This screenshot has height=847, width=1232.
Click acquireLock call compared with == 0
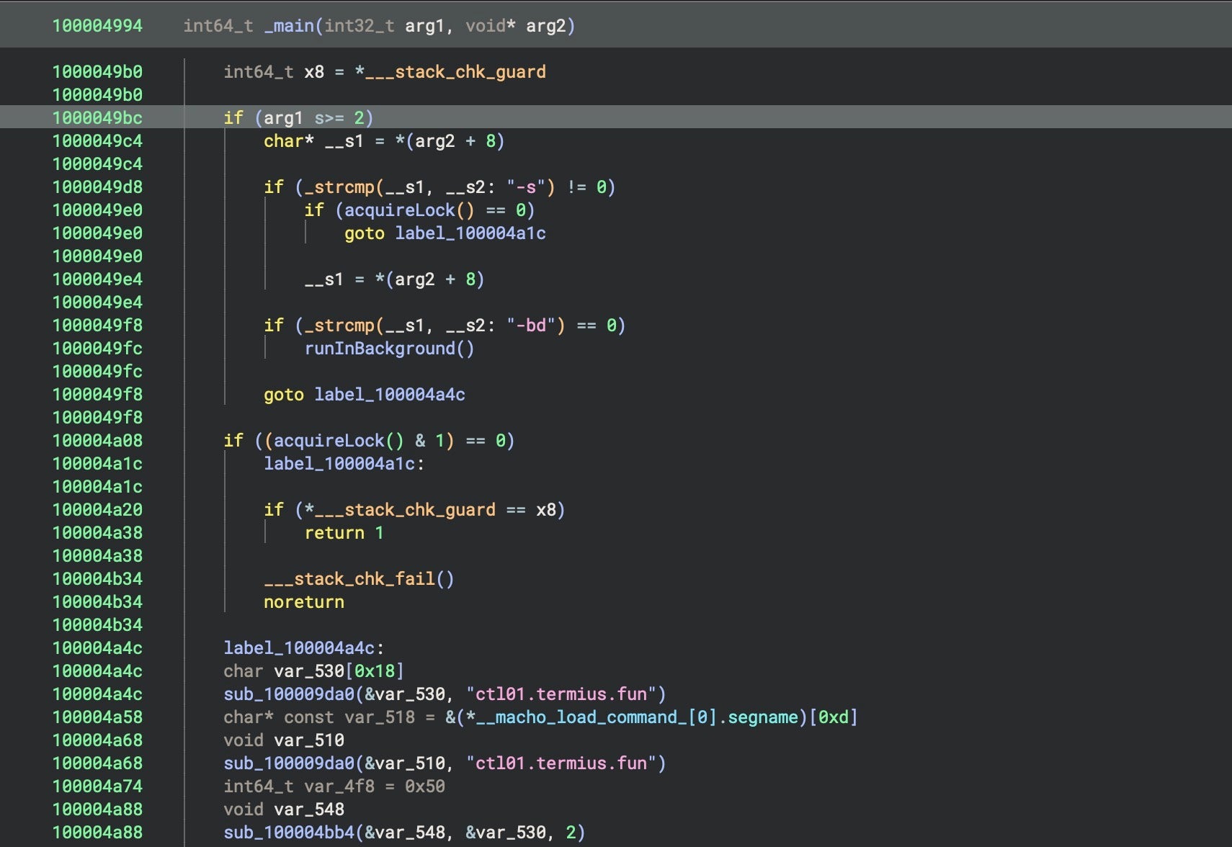(x=399, y=210)
